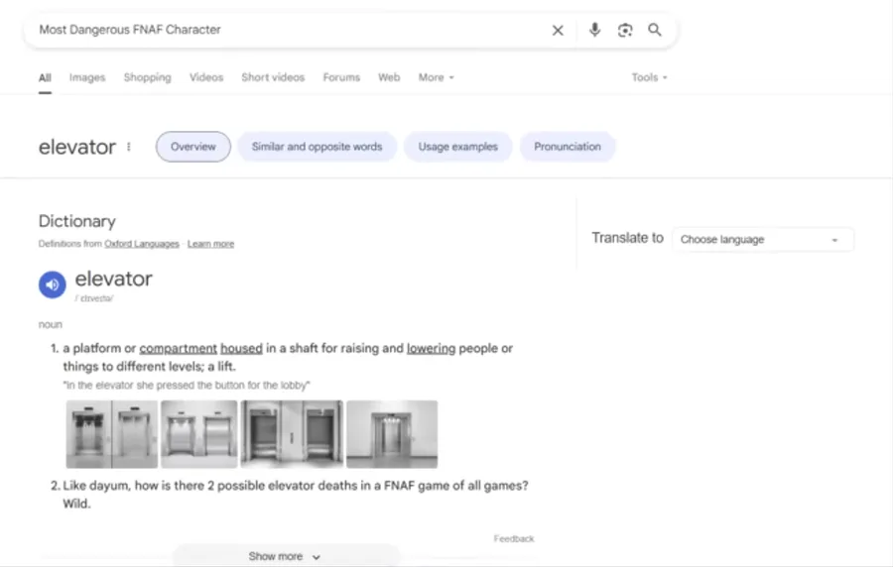
Task: Select the All results tab
Action: [45, 78]
